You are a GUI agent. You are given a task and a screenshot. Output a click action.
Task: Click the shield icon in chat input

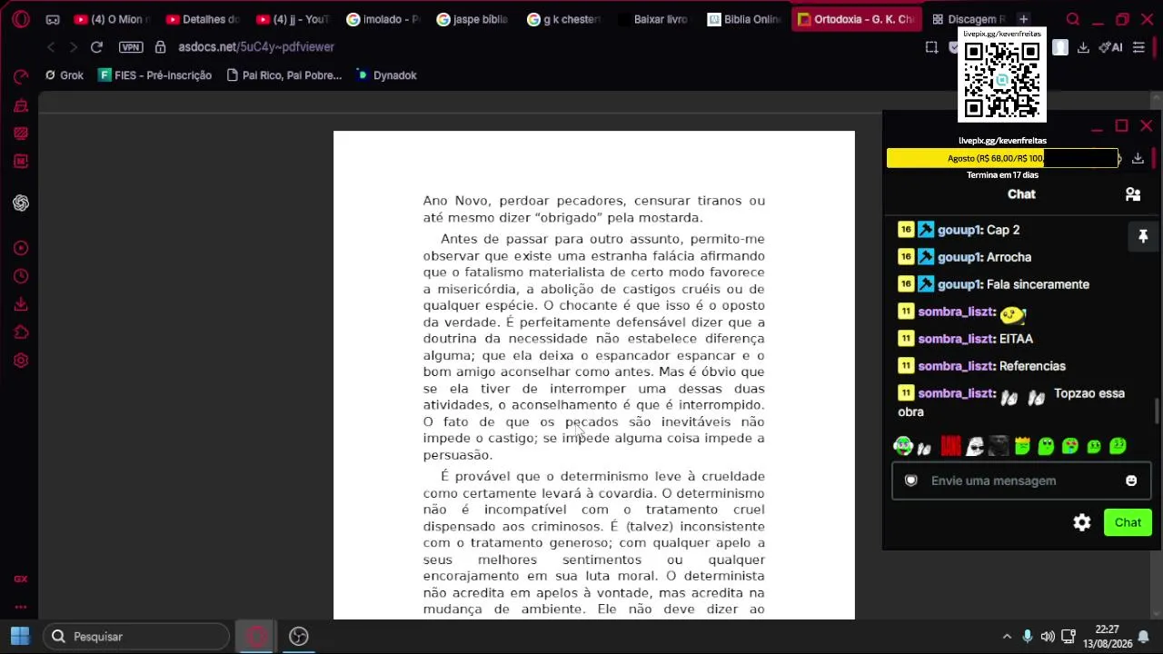(x=911, y=481)
